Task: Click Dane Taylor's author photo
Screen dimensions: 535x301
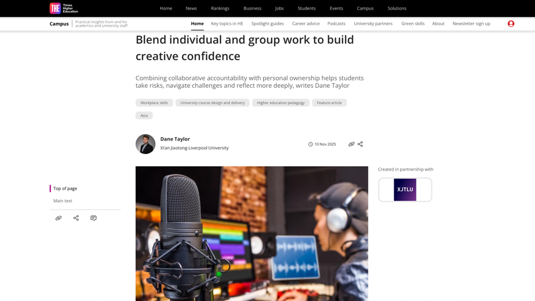Action: point(145,144)
